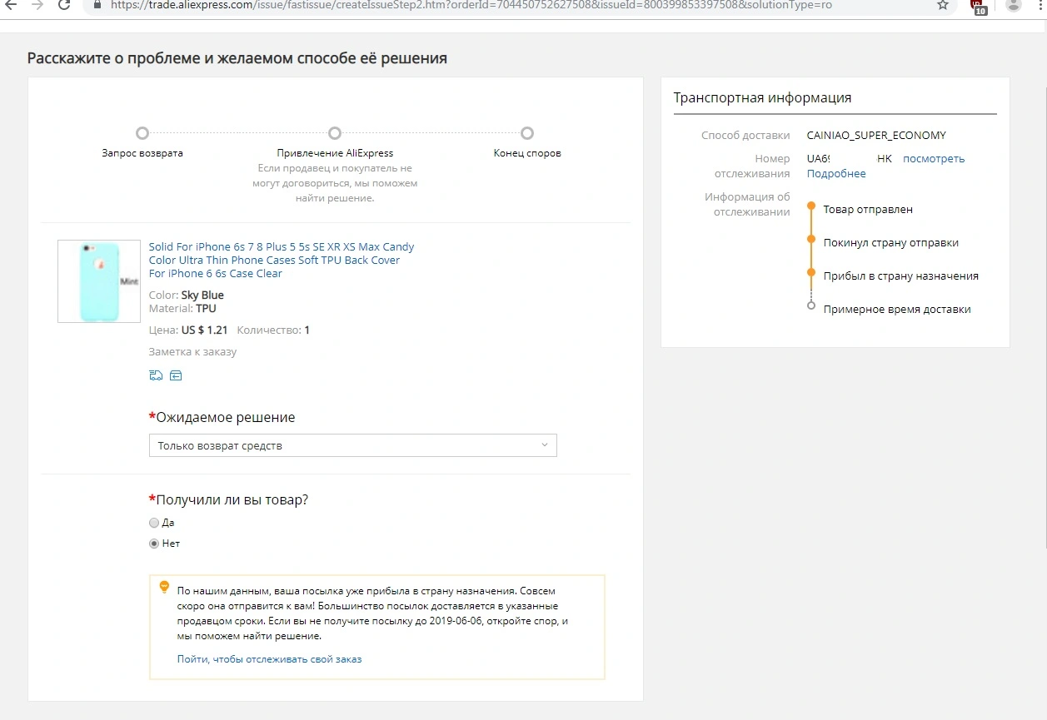Click the 'TPU' material value
The image size is (1047, 720).
206,309
